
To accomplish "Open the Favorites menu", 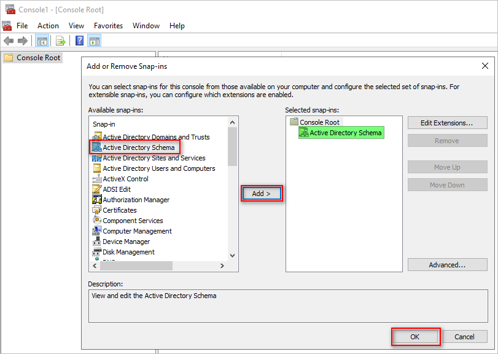I will [x=108, y=26].
